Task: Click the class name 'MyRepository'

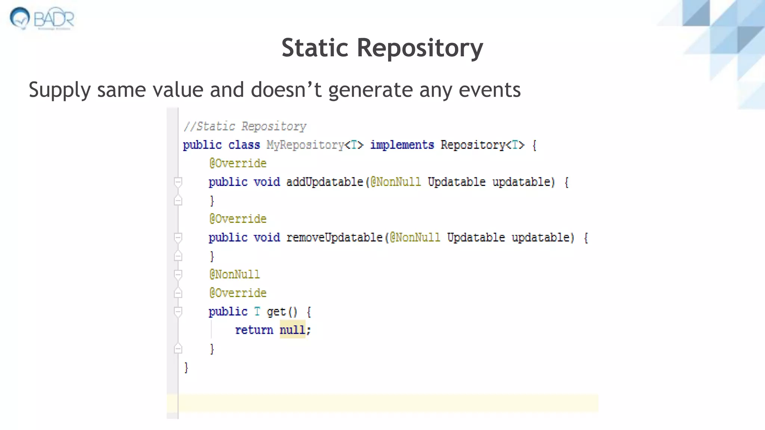Action: [x=305, y=145]
